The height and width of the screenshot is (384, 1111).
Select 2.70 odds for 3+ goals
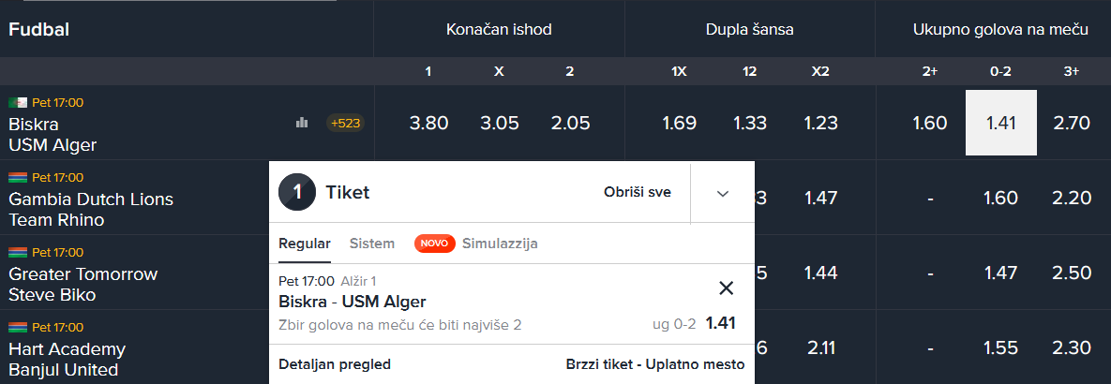tap(1072, 123)
